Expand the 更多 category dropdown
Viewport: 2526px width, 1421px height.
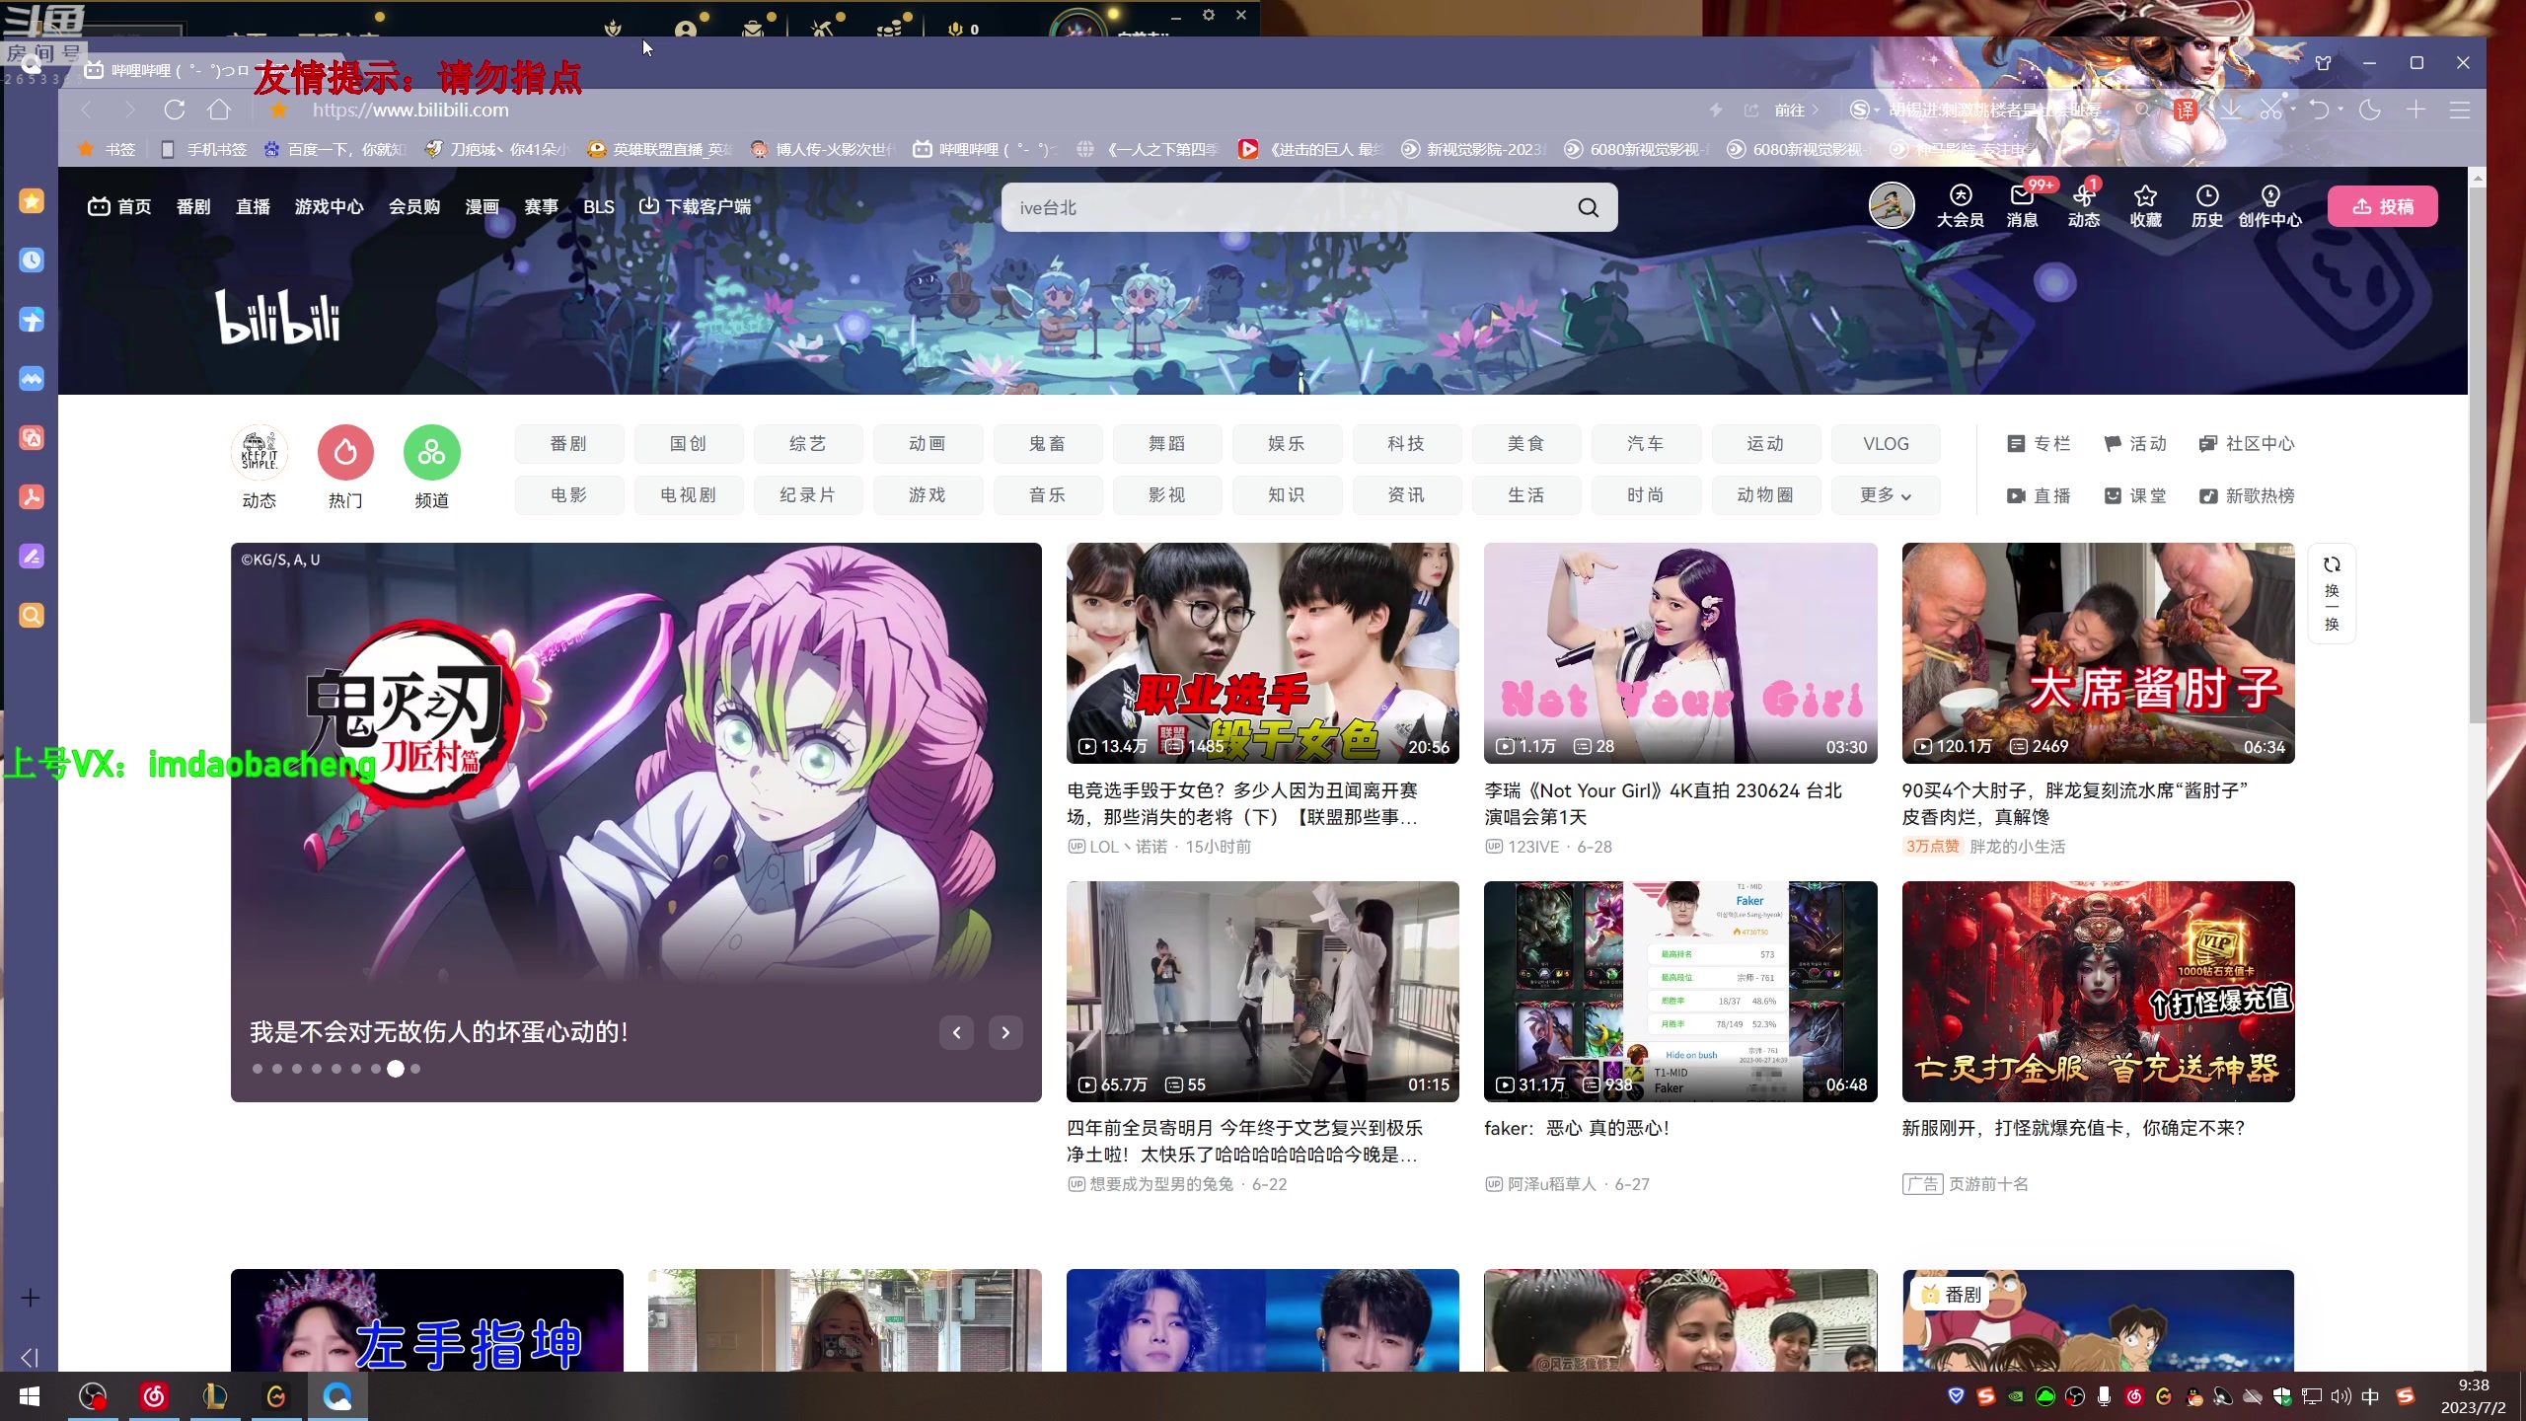1886,495
